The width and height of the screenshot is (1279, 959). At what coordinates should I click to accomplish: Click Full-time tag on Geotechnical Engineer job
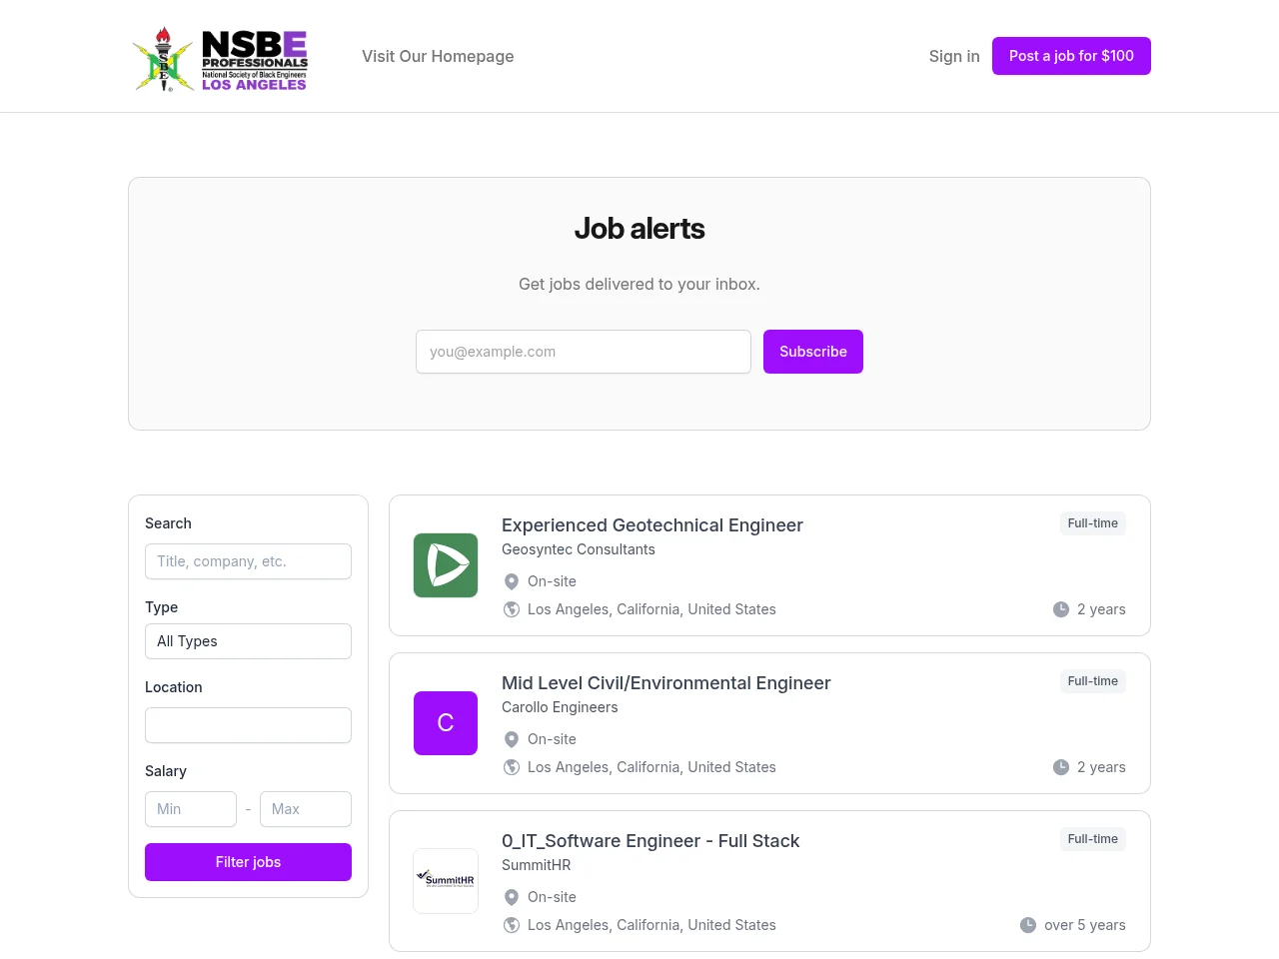[1093, 523]
